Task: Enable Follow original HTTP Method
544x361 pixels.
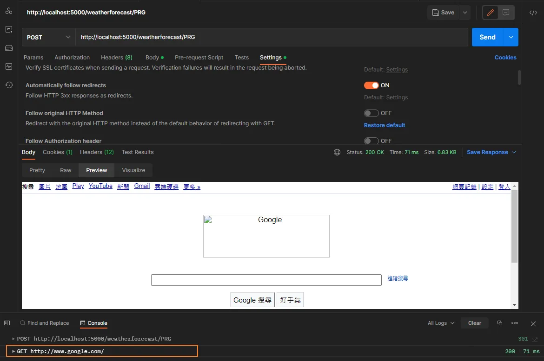Action: 372,113
